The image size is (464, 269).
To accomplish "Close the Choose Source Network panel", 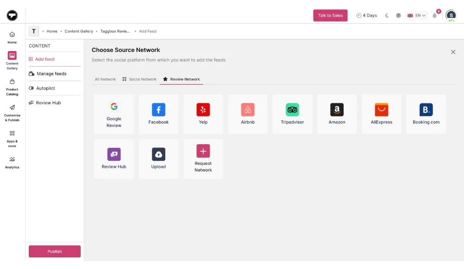I will tap(453, 52).
